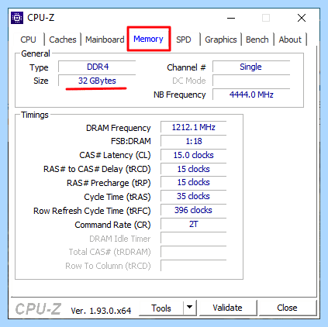Image resolution: width=328 pixels, height=327 pixels.
Task: Click the RAS# to CAS# Delay (tRCD) label
Action: pyautogui.click(x=97, y=169)
